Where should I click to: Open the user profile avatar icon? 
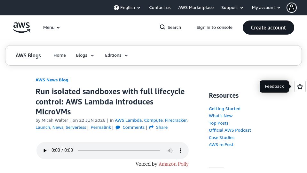click(292, 8)
